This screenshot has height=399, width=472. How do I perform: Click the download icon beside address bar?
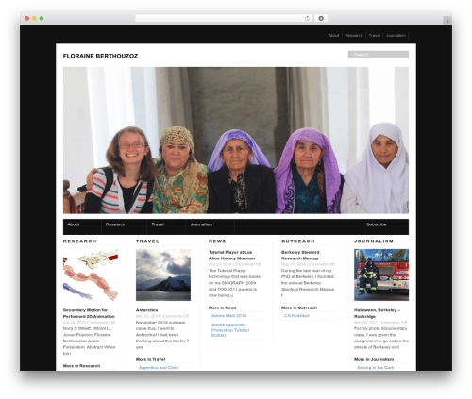(x=321, y=18)
